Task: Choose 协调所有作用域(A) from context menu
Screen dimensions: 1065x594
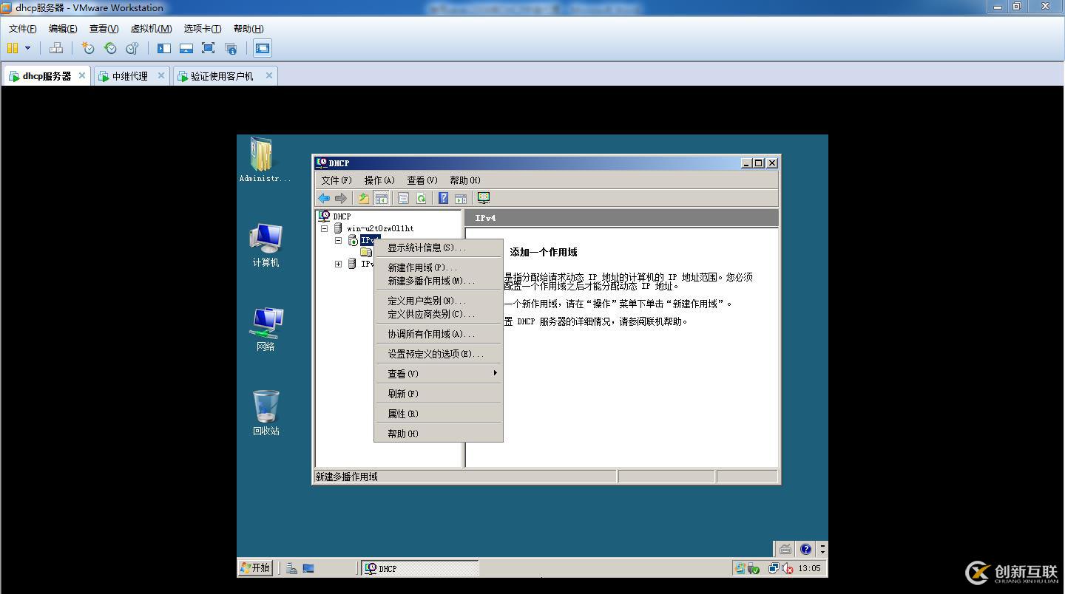Action: 439,334
